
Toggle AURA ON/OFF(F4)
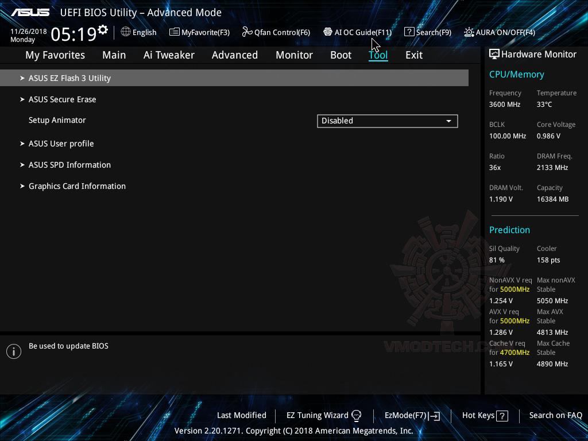(505, 32)
